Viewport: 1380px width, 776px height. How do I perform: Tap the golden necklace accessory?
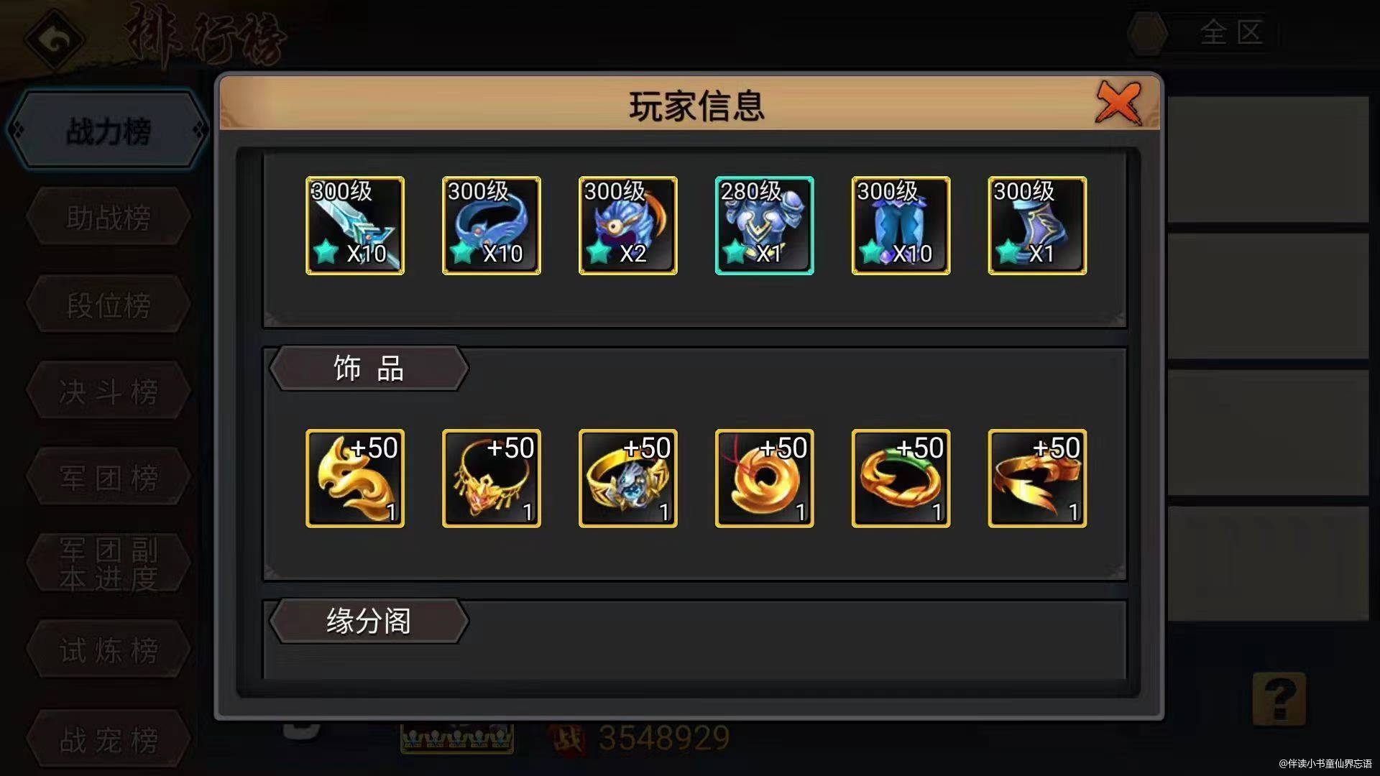coord(492,479)
